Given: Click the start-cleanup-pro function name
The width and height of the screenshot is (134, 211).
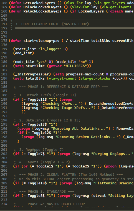Looking at the screenshot, I should 41,41.
